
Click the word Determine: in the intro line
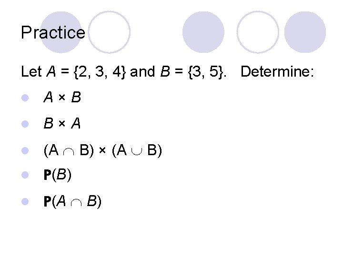click(278, 72)
